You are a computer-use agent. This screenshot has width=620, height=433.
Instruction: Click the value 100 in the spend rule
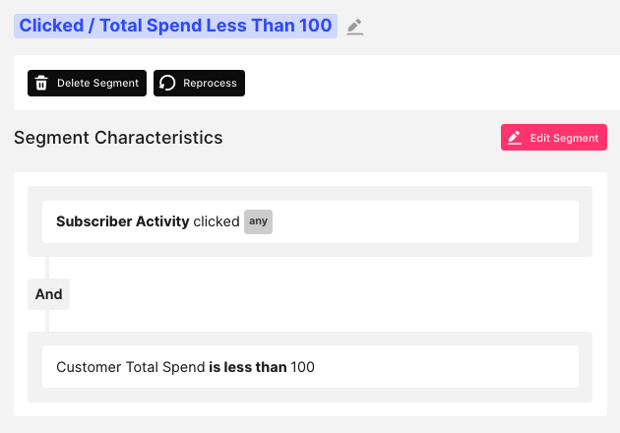(302, 367)
